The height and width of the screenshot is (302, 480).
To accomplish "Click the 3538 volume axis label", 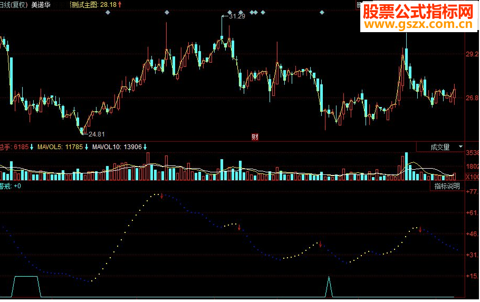I will click(472, 153).
